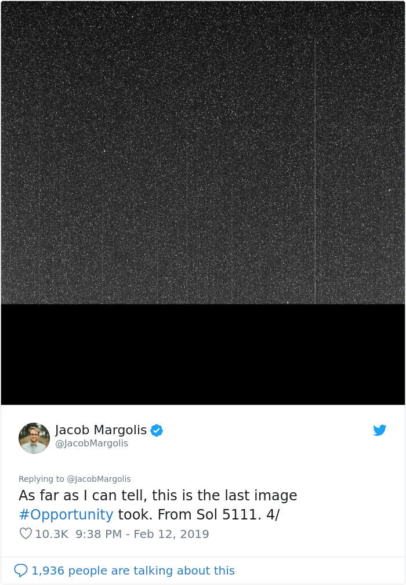This screenshot has height=585, width=406.
Task: Click the "4/" thread marker in tweet
Action: 273,514
